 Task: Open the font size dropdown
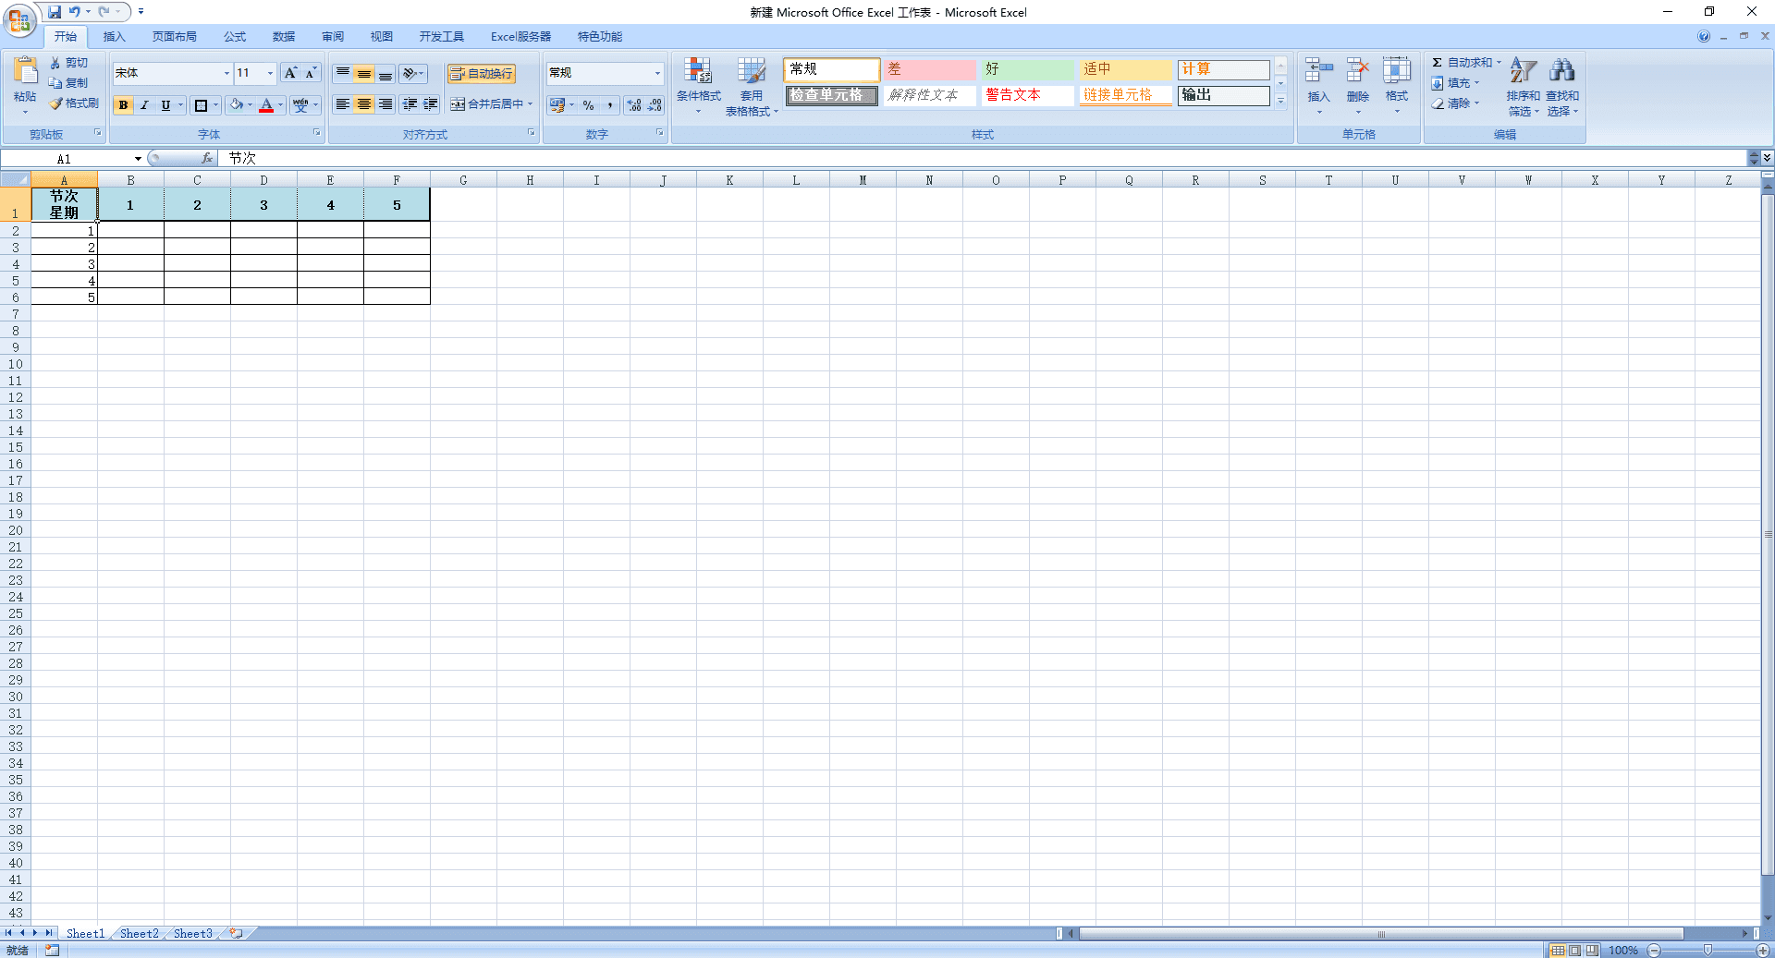tap(270, 73)
